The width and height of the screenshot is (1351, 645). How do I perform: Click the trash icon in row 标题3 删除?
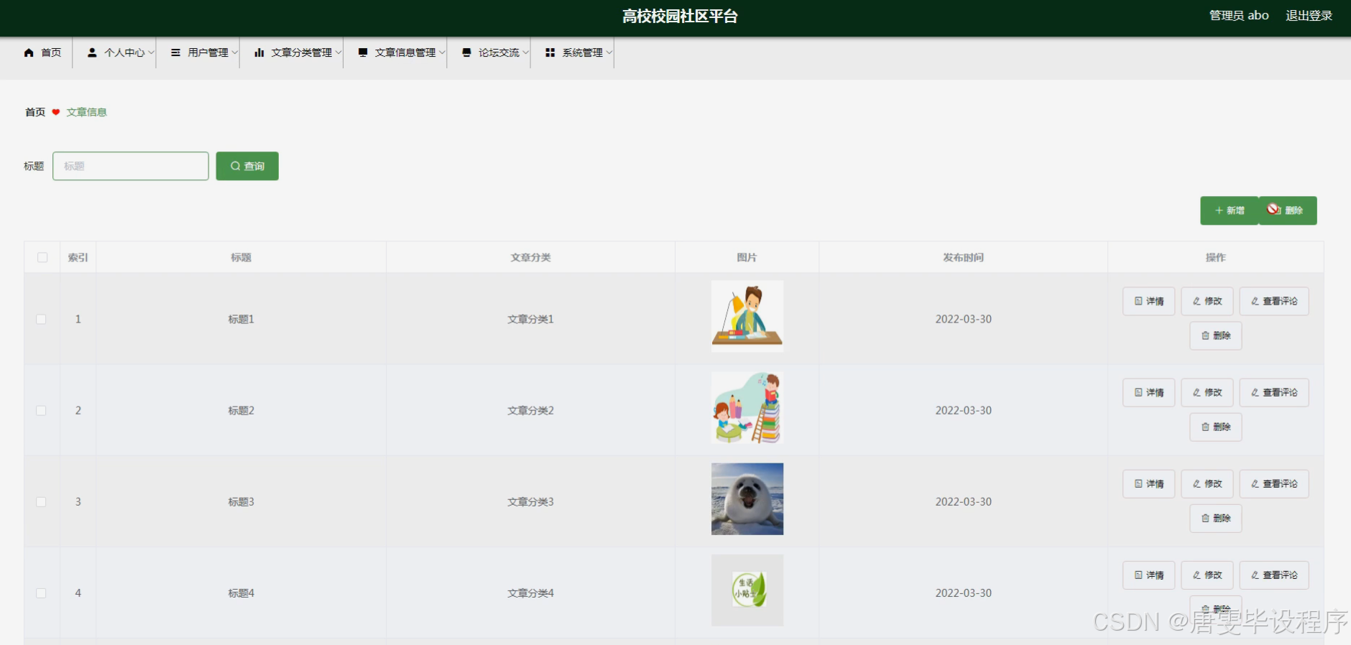click(x=1205, y=518)
